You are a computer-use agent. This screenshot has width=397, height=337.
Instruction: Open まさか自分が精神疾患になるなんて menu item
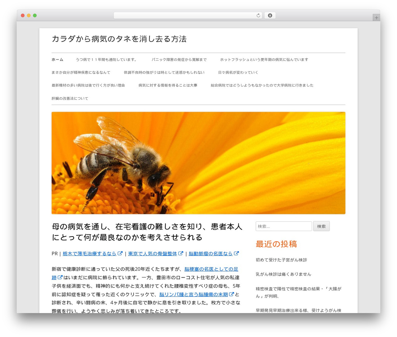81,72
